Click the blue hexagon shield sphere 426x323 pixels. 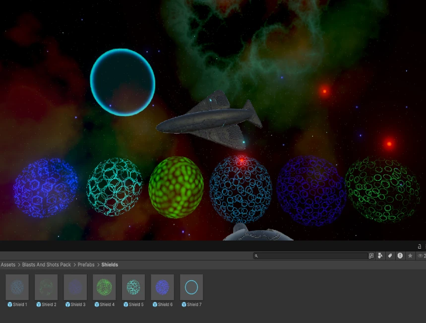point(45,188)
